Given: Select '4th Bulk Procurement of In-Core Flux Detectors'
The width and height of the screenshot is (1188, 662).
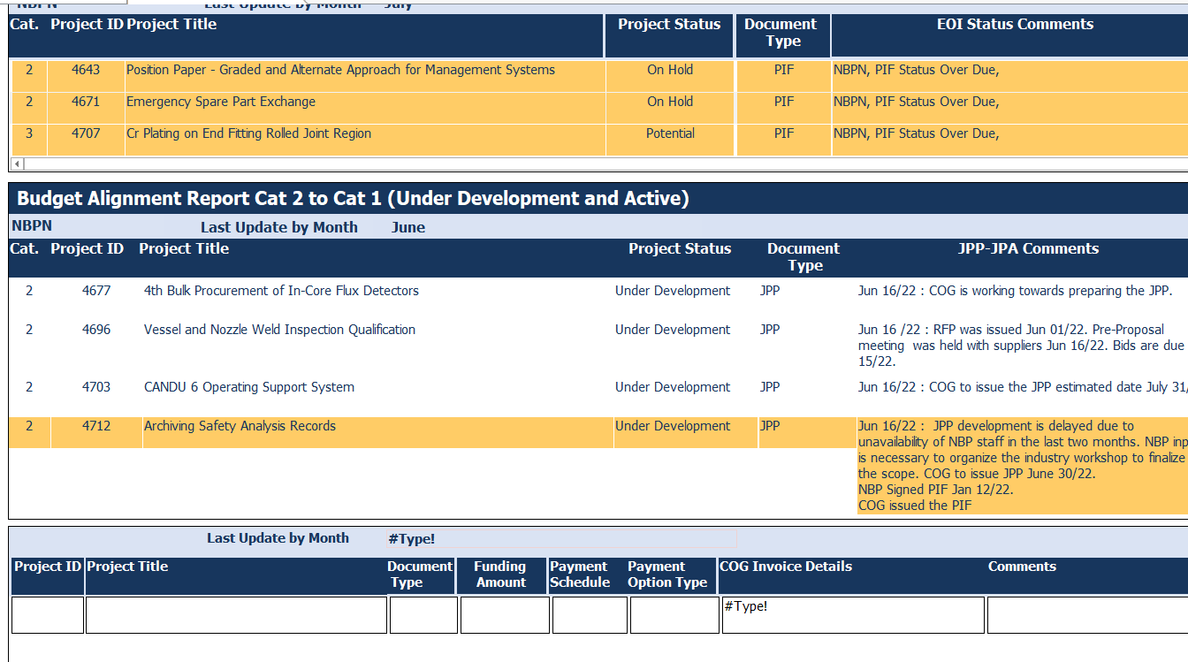Looking at the screenshot, I should (x=281, y=291).
